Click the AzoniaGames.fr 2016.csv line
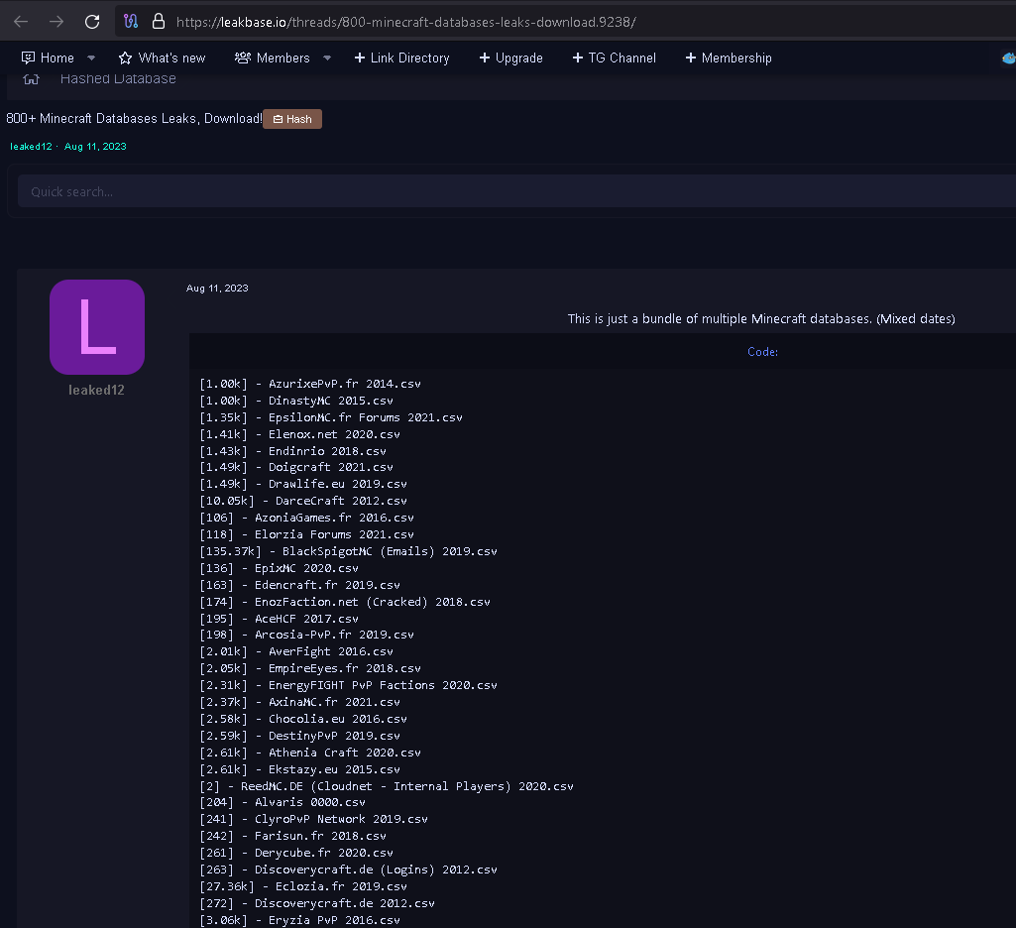The image size is (1016, 928). [307, 518]
